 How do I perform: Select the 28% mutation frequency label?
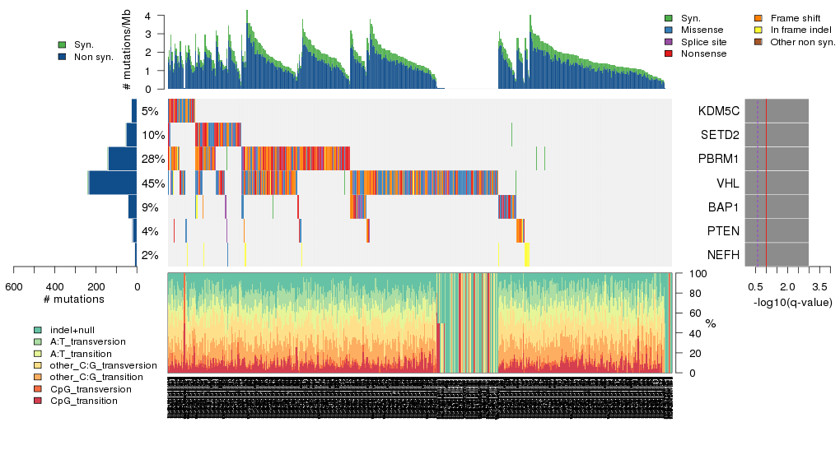[x=152, y=160]
